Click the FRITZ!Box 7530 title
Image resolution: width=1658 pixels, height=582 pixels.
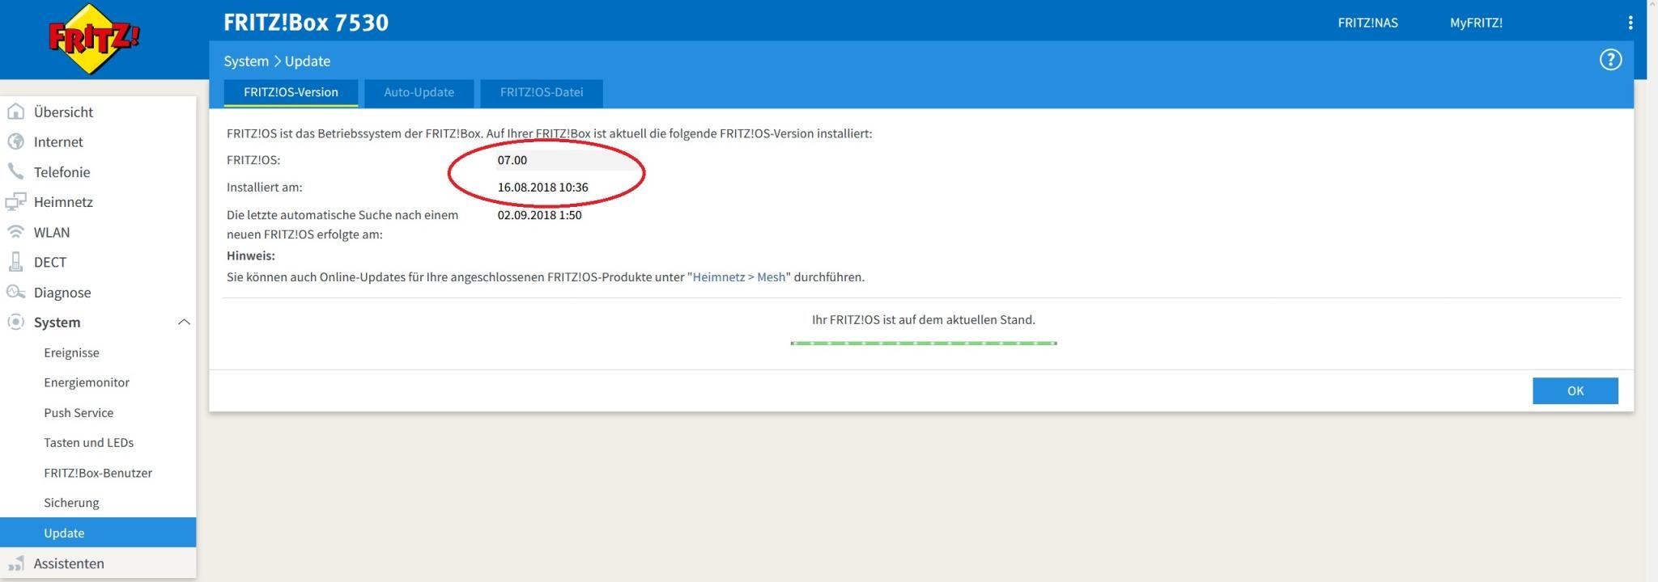[306, 23]
